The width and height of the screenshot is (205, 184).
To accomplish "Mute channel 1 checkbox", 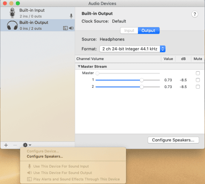I will pyautogui.click(x=198, y=80).
